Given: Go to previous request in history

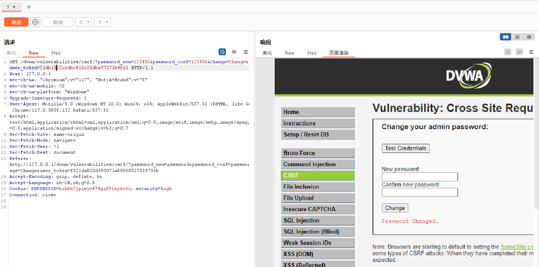Looking at the screenshot, I should coord(81,22).
